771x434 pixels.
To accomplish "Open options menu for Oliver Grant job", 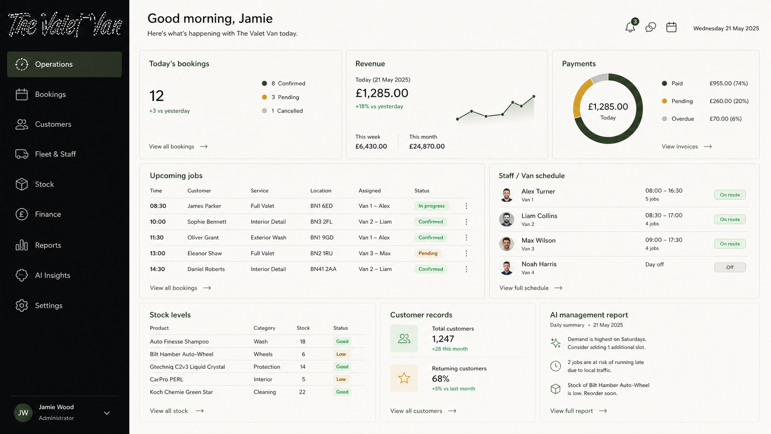I will [466, 238].
